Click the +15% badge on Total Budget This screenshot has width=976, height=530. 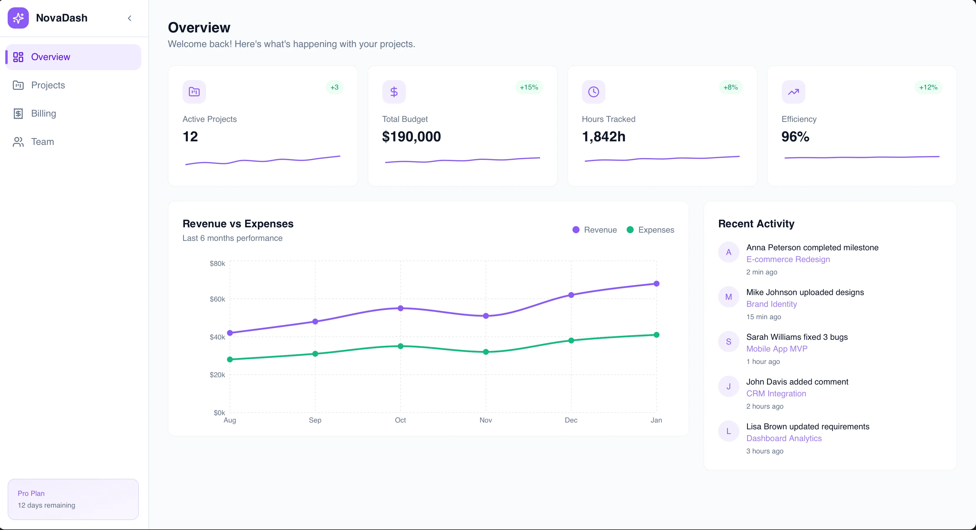coord(529,87)
